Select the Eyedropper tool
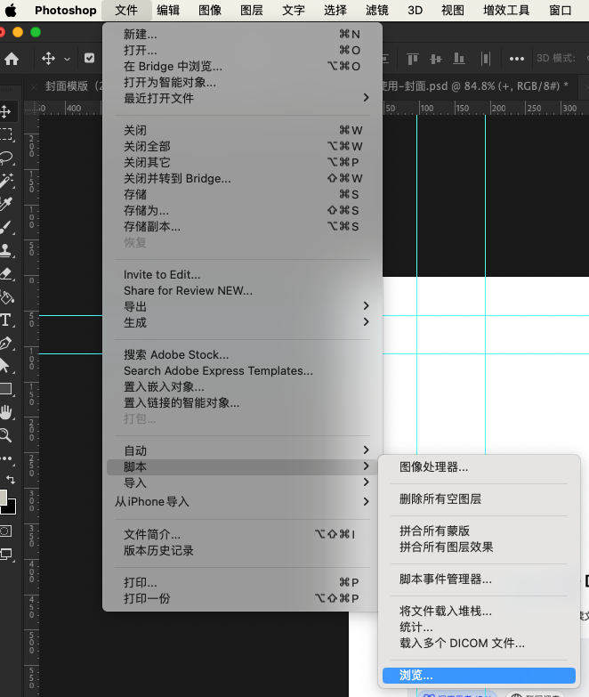 coord(5,204)
